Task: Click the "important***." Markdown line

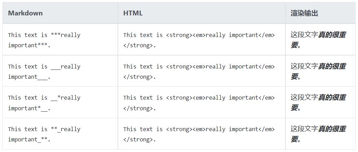Action: pos(29,45)
